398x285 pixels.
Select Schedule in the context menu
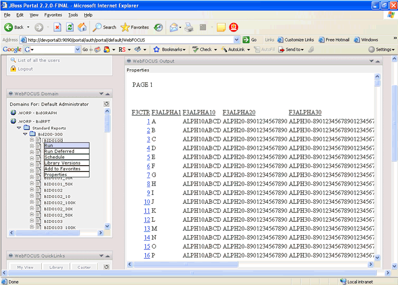66,157
